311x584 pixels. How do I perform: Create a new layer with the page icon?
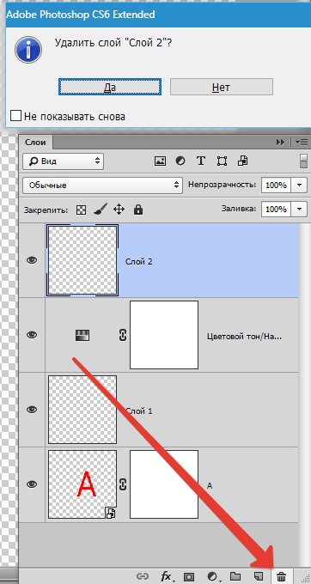click(259, 576)
